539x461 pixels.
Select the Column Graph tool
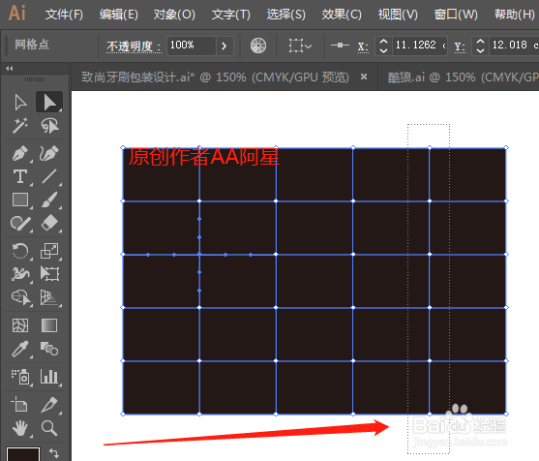[x=49, y=377]
